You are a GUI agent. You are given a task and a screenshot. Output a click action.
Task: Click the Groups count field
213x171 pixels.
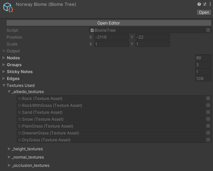click(203, 65)
